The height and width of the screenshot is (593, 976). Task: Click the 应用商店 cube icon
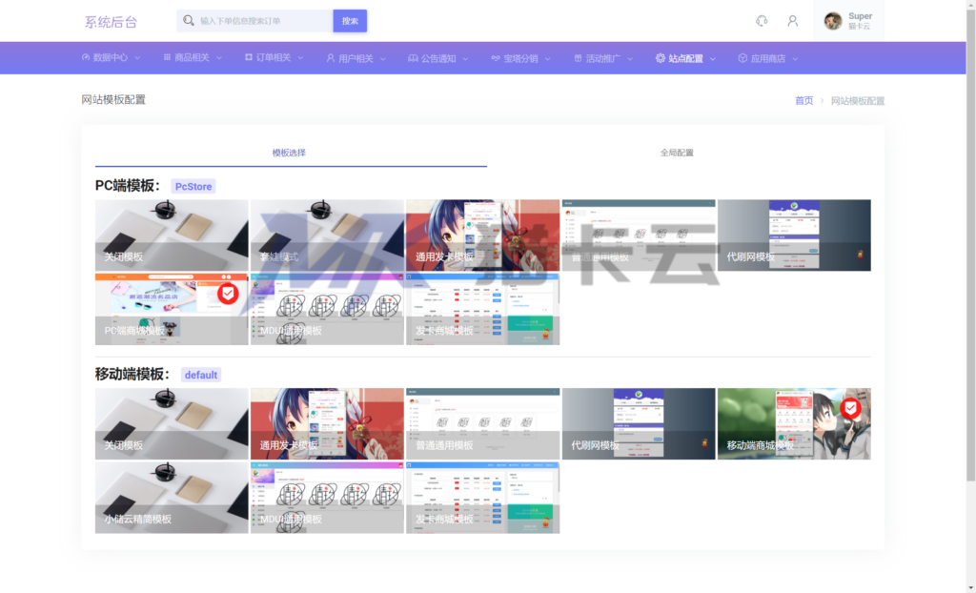click(x=742, y=58)
